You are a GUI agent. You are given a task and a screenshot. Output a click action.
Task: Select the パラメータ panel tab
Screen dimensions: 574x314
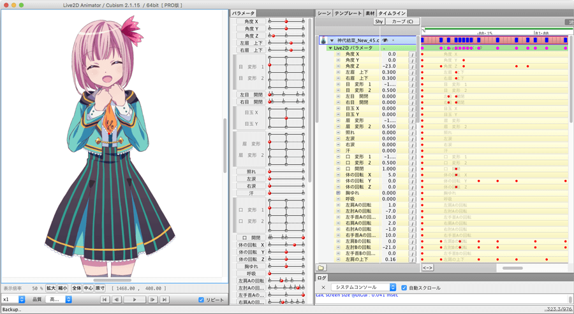pyautogui.click(x=243, y=13)
